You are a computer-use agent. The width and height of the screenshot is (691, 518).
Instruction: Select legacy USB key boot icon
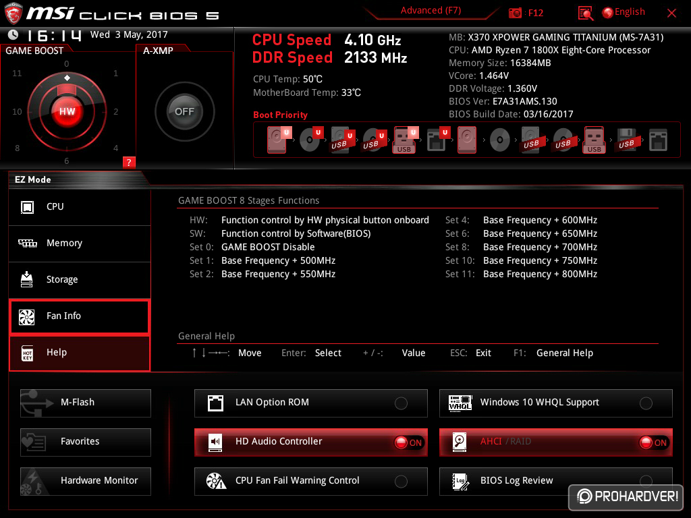pos(595,140)
